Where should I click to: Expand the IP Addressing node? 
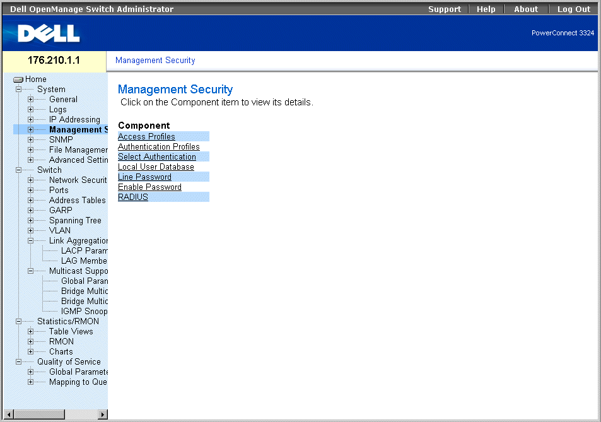pyautogui.click(x=31, y=120)
